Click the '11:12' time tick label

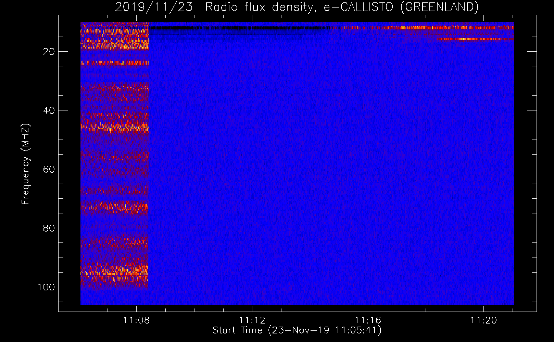(x=252, y=320)
